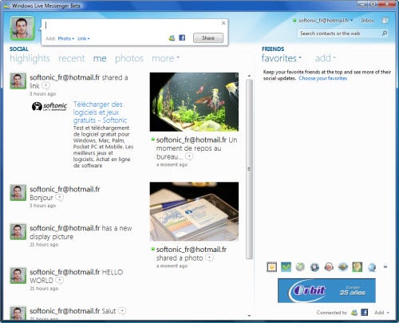Click the avatar beside the Bonjour post
This screenshot has height=323, width=399.
pyautogui.click(x=18, y=193)
